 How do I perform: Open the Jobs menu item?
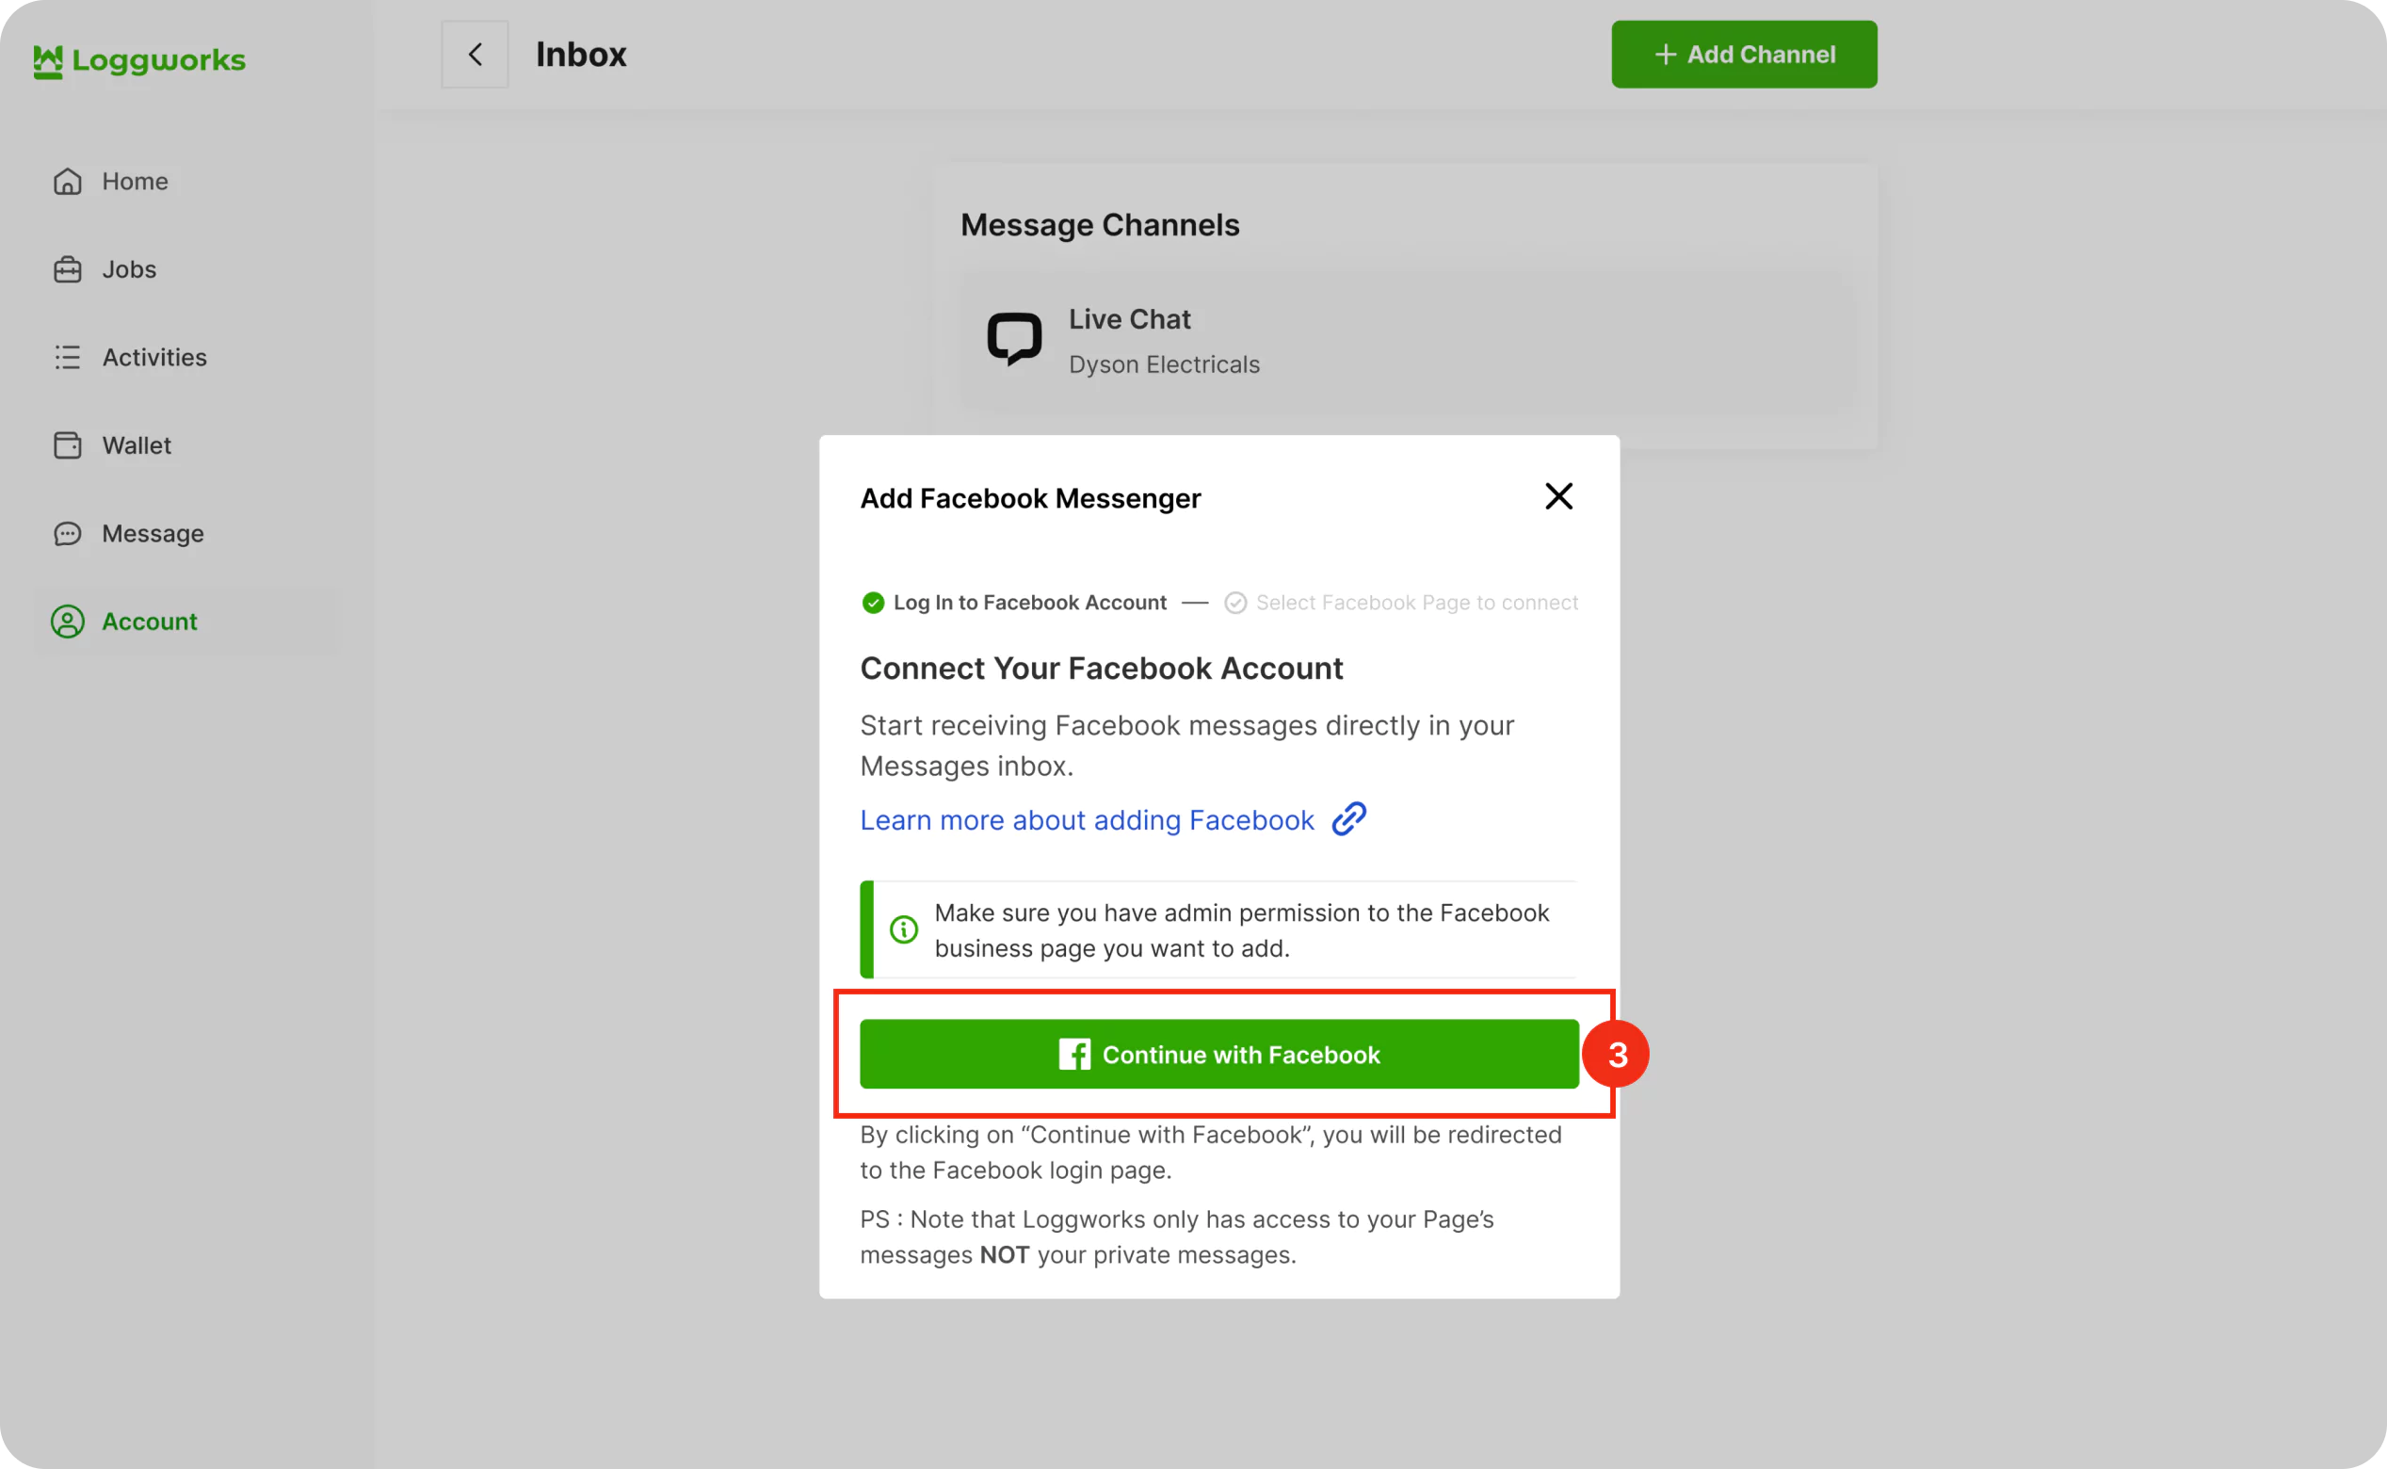pos(129,269)
